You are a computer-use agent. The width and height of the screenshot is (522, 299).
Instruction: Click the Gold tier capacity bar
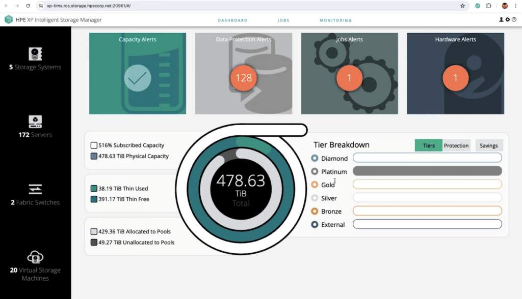[427, 184]
